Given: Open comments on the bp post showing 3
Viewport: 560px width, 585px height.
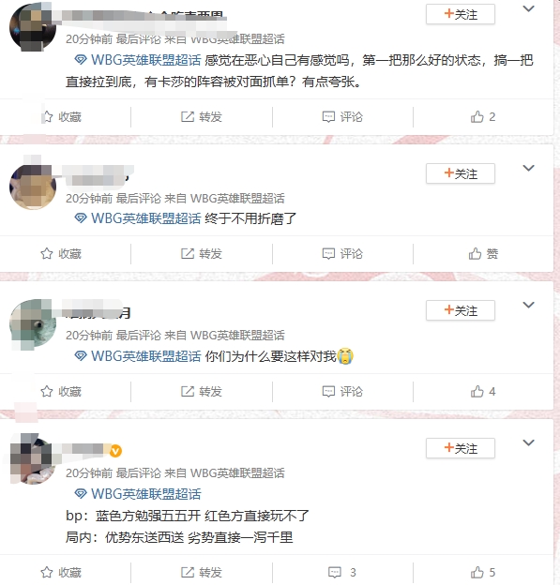Looking at the screenshot, I should (x=342, y=572).
